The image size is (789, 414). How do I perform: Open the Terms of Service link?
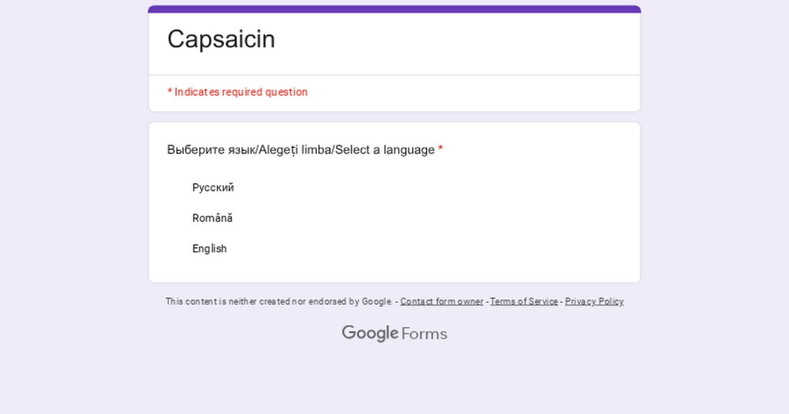pyautogui.click(x=523, y=302)
